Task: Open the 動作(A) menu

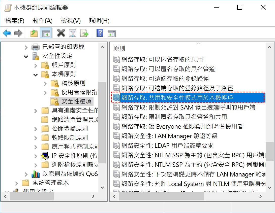Action: pyautogui.click(x=43, y=21)
